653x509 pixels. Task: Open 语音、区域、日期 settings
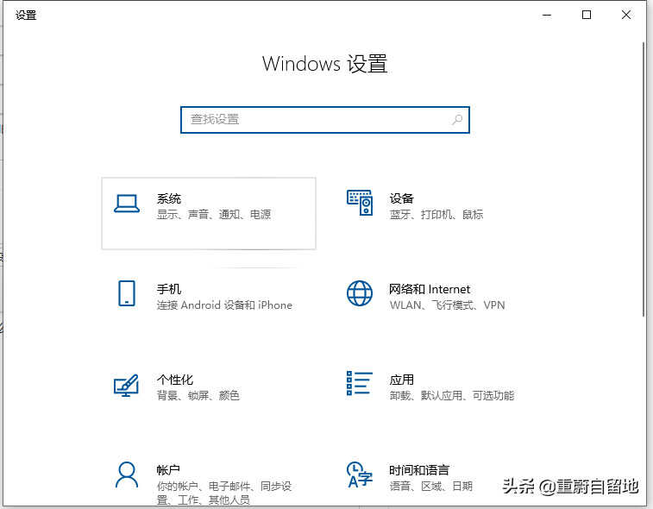(430, 487)
